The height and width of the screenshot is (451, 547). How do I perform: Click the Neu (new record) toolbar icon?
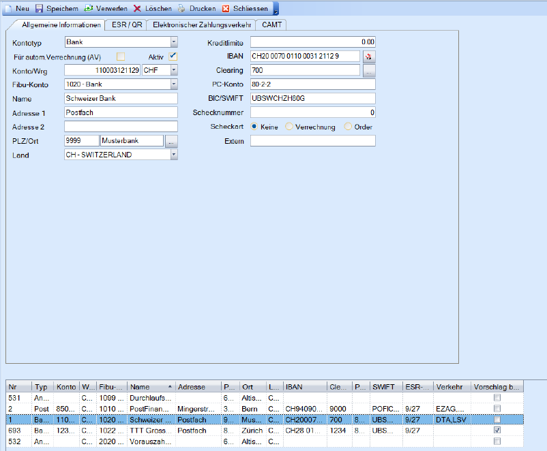(8, 8)
